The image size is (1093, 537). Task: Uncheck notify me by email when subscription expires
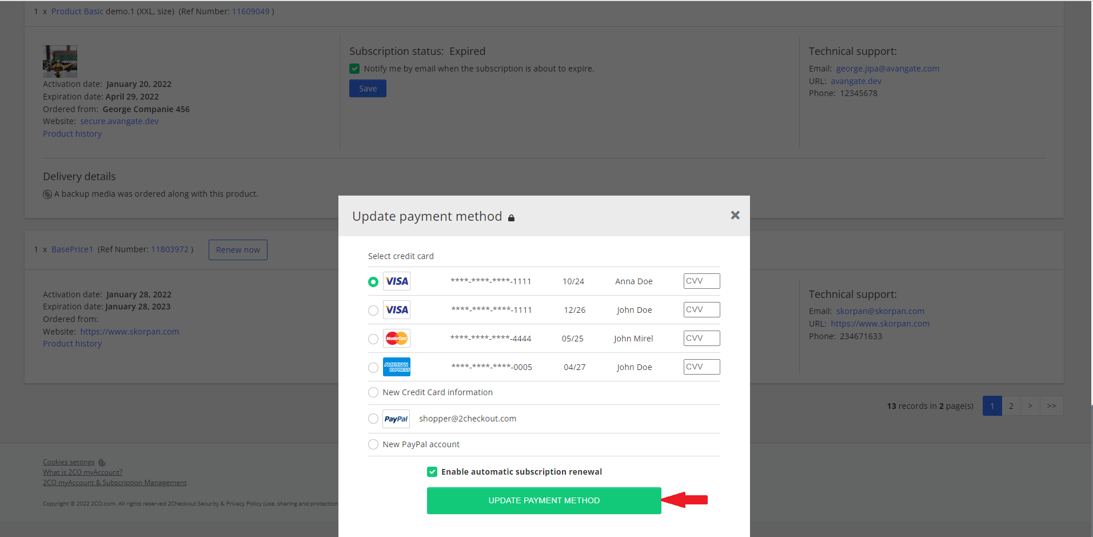click(354, 68)
